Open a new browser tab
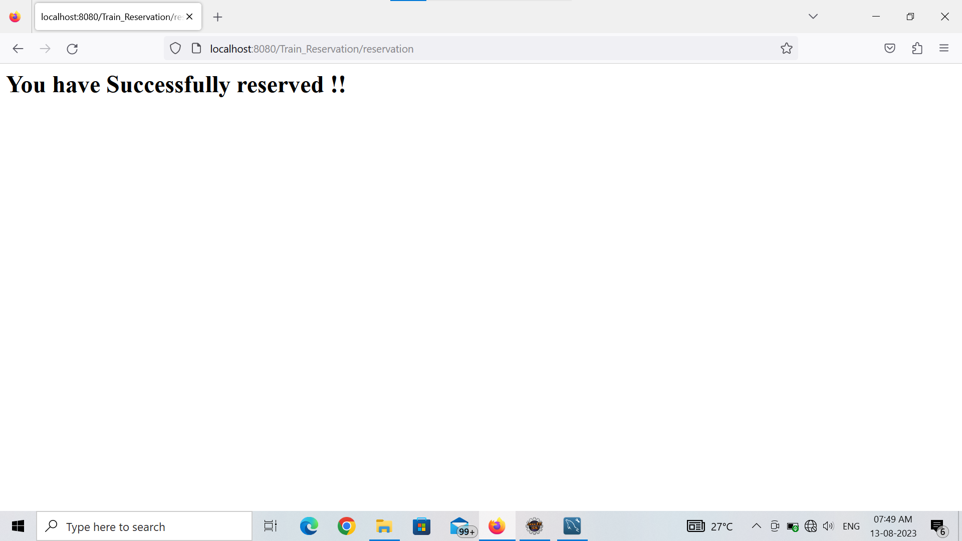 [x=217, y=17]
